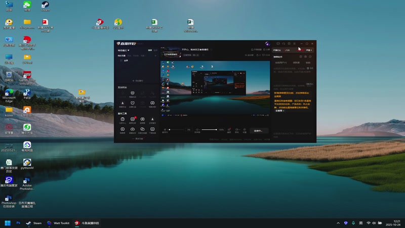
Task: Click the go-live arrow button at top right
Action: [x=309, y=50]
